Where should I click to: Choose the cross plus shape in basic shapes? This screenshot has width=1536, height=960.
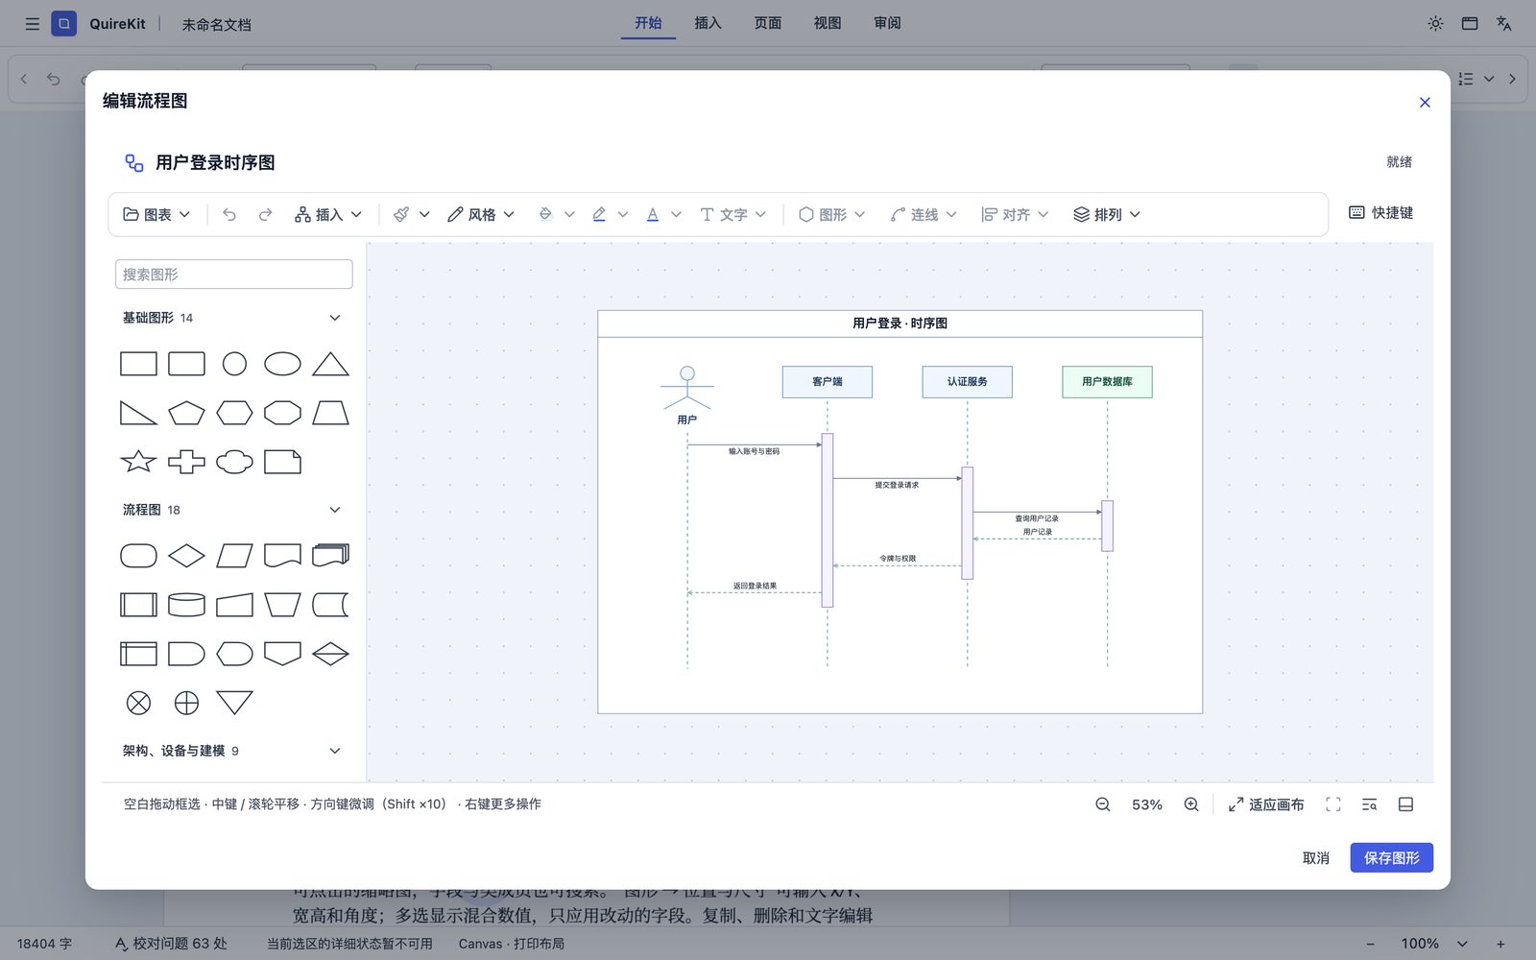pyautogui.click(x=186, y=462)
